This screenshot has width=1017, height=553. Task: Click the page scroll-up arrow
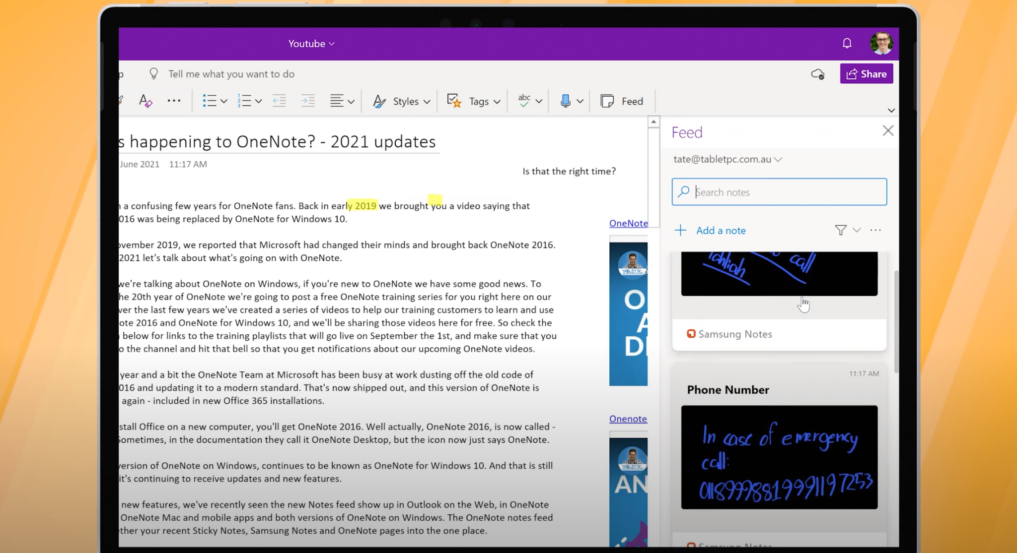tap(654, 122)
